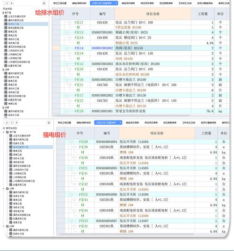Open 按实计算费用表 tab in lower pane
The width and height of the screenshot is (234, 251).
(x=208, y=122)
